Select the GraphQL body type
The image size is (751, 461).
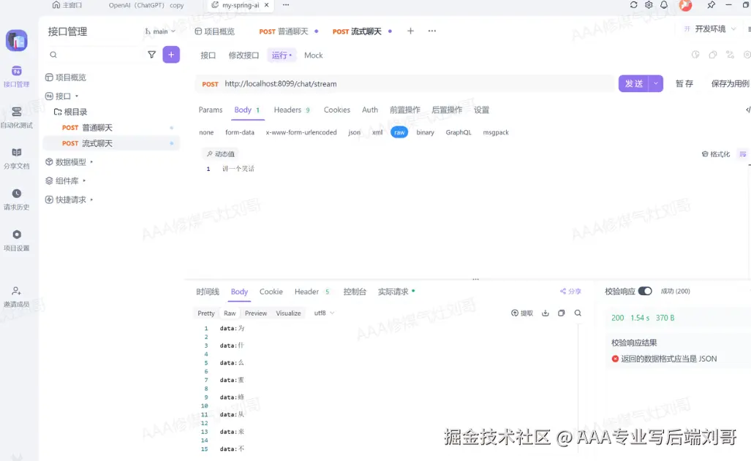(x=458, y=132)
